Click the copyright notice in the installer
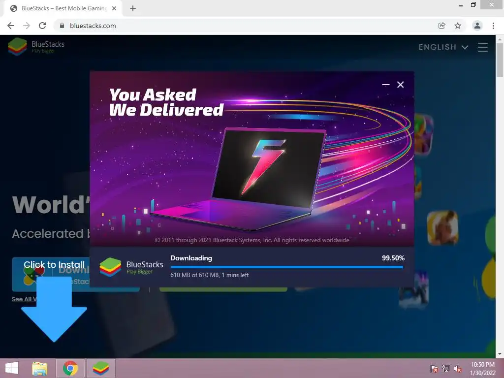 pyautogui.click(x=252, y=240)
